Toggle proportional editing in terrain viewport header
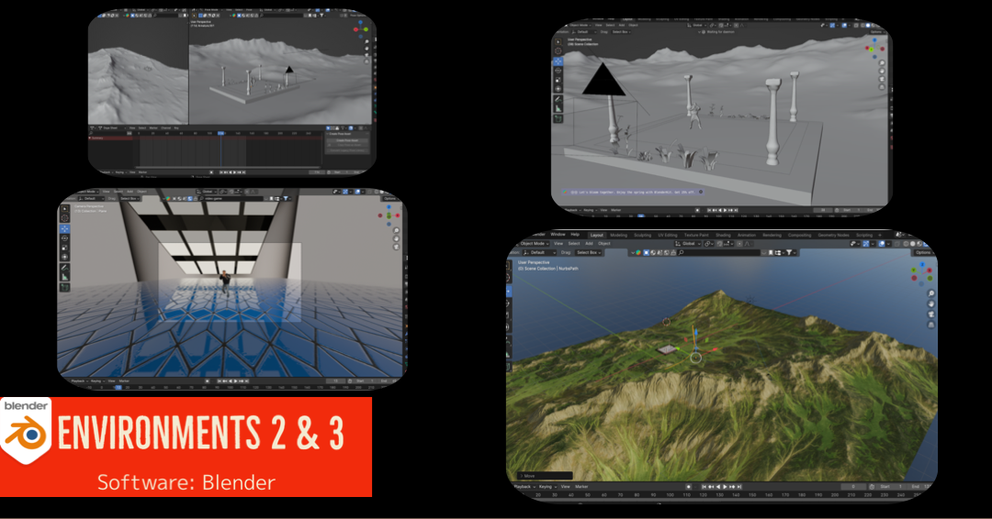Screen dimensions: 992x519 [739, 243]
